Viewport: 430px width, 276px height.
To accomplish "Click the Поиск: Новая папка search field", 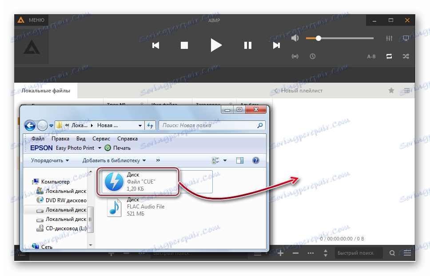I will 212,125.
